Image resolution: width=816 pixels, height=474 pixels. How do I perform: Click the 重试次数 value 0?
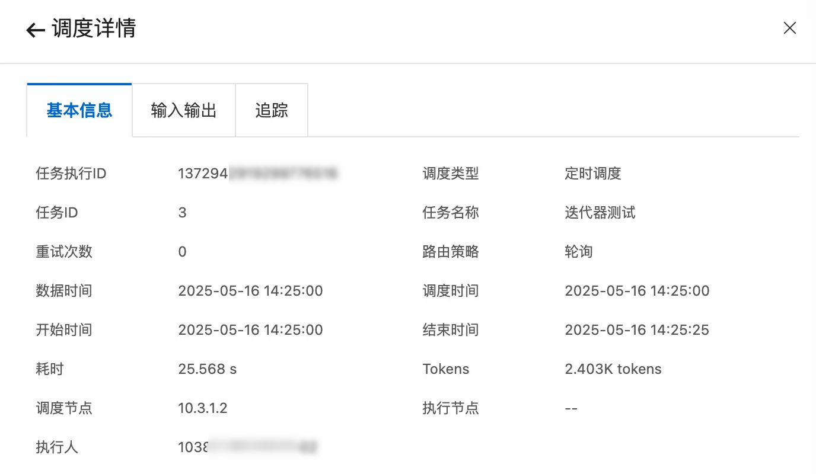pyautogui.click(x=182, y=252)
